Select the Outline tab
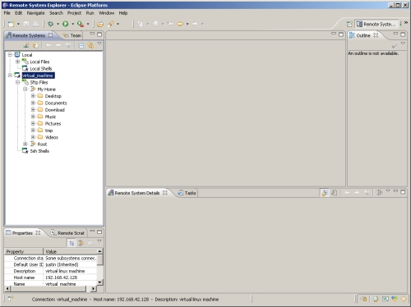Viewport: 411px width, 307px height. 363,35
